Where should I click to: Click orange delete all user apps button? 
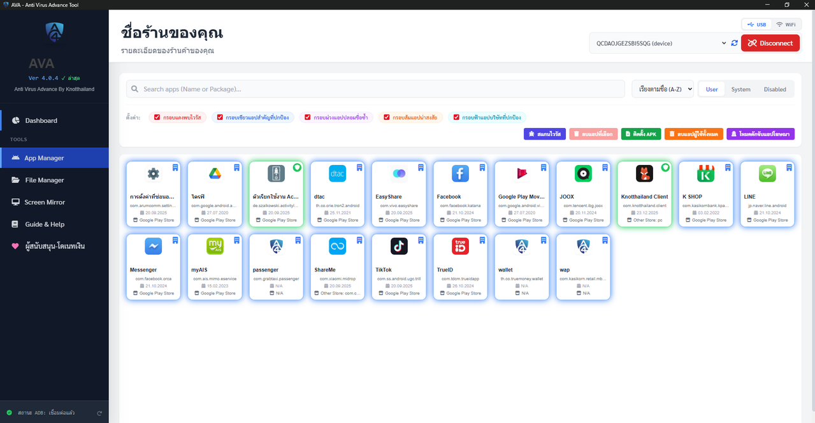click(x=694, y=134)
